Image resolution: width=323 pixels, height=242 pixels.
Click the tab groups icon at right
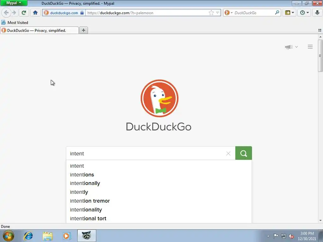coord(320,30)
